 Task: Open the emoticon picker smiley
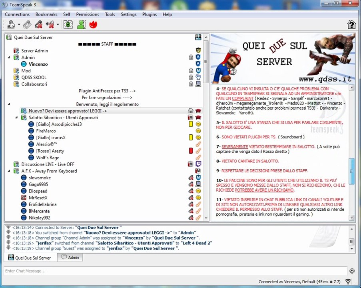pyautogui.click(x=352, y=271)
